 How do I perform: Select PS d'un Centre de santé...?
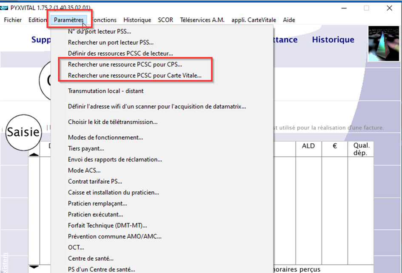pos(162,270)
